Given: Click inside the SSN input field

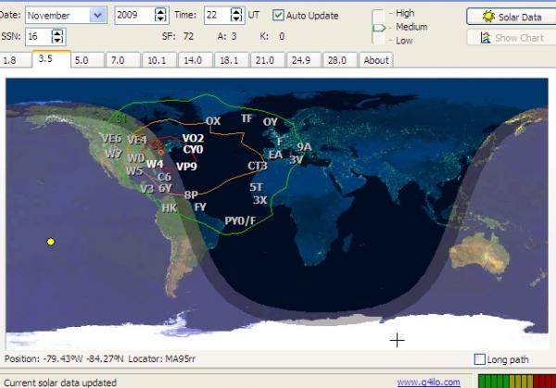Looking at the screenshot, I should [x=37, y=36].
